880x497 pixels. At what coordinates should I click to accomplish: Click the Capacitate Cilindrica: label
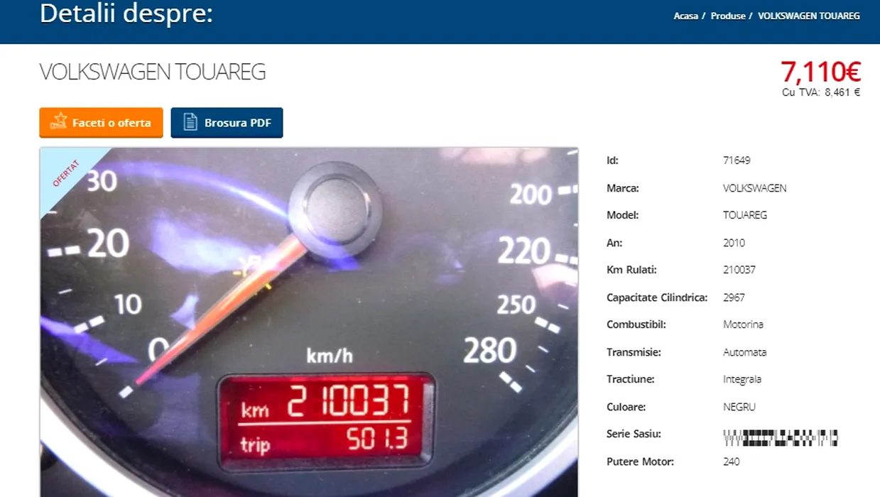[657, 297]
